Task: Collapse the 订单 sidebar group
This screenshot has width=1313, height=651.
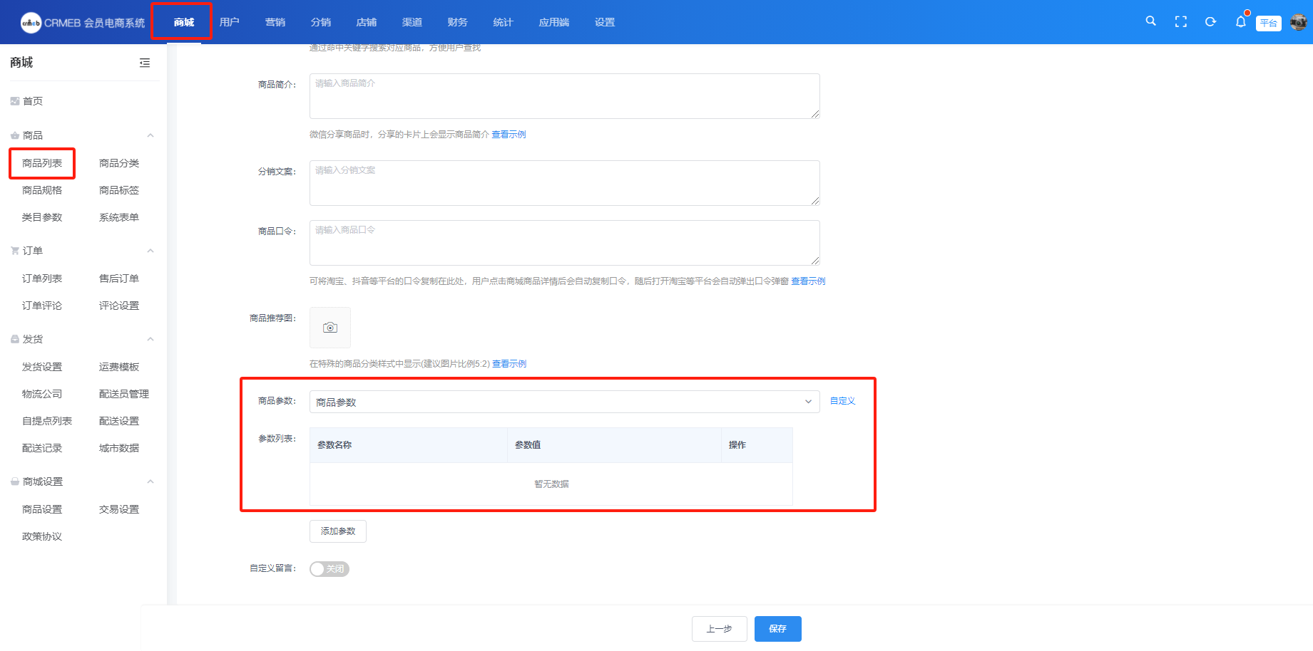Action: [150, 251]
